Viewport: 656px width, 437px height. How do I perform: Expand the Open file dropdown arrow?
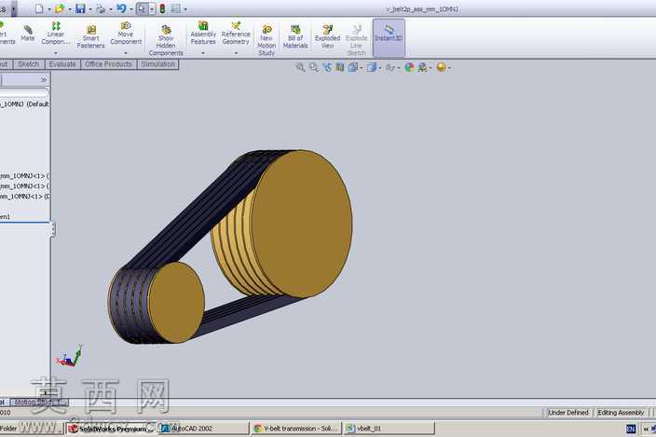70,8
